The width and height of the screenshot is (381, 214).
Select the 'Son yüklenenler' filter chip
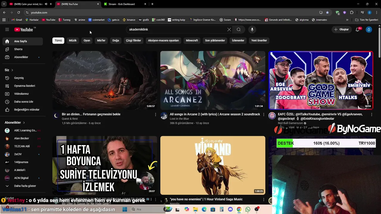click(x=215, y=40)
